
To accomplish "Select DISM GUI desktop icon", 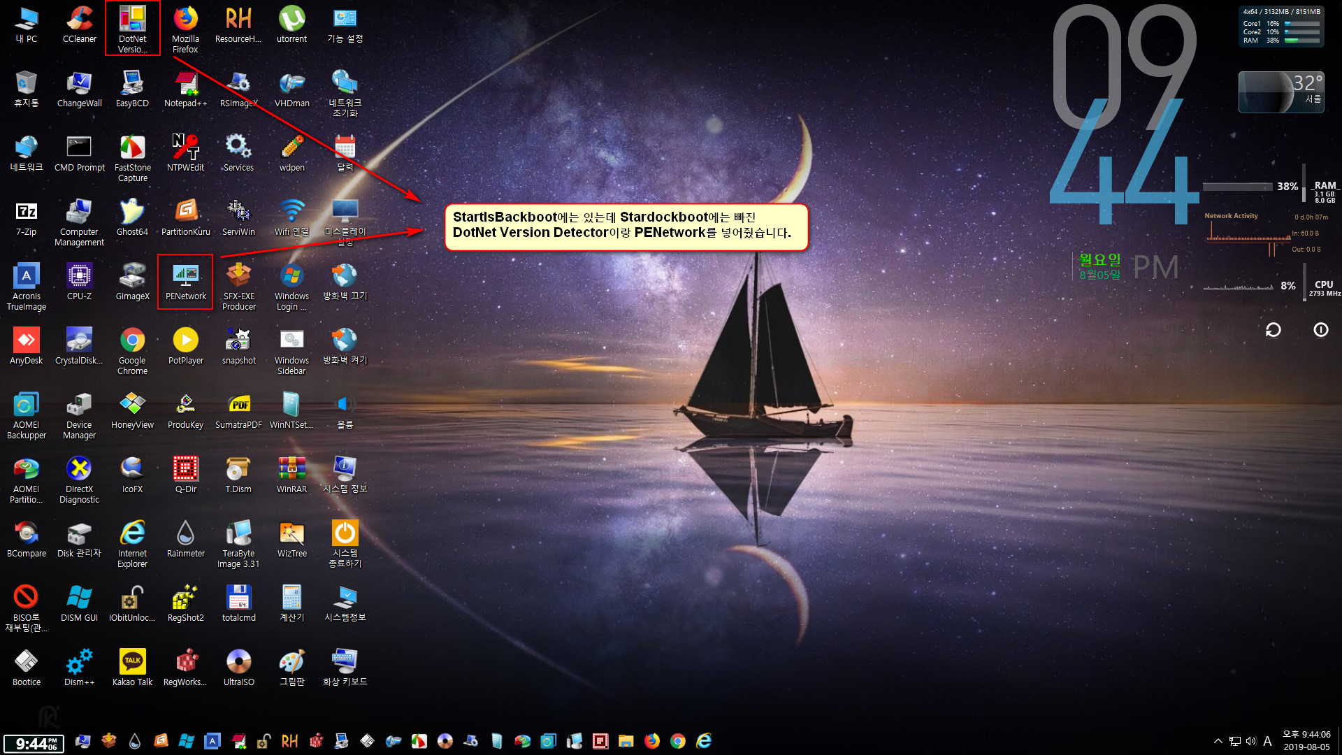I will pyautogui.click(x=79, y=603).
